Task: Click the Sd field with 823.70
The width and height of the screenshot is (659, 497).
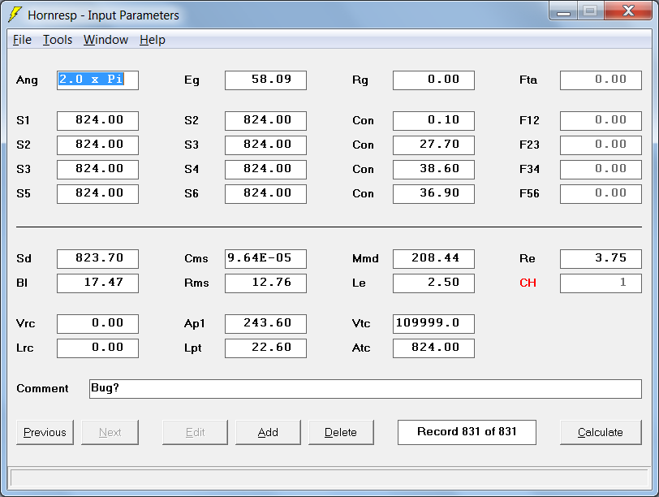Action: click(97, 259)
